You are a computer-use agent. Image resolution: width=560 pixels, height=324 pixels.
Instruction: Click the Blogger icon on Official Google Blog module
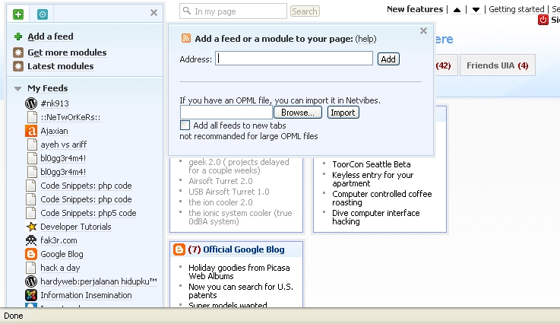[179, 249]
